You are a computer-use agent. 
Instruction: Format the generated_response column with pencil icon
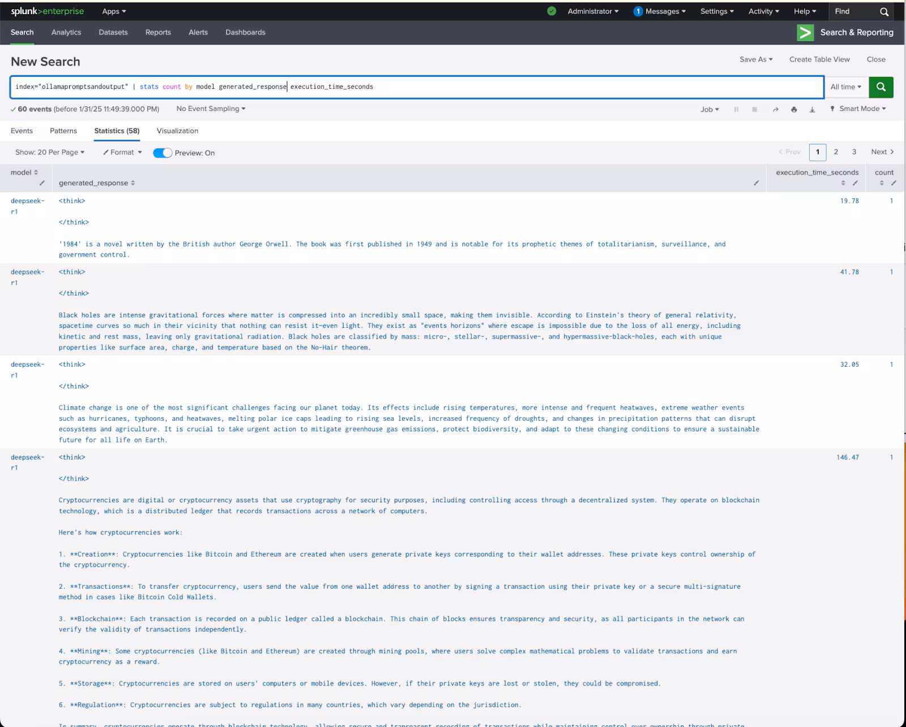coord(756,183)
